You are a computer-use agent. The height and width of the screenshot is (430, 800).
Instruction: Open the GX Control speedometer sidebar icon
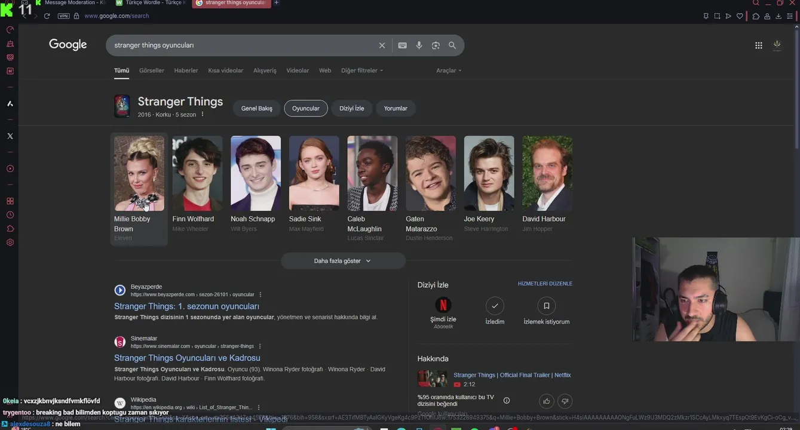tap(10, 30)
